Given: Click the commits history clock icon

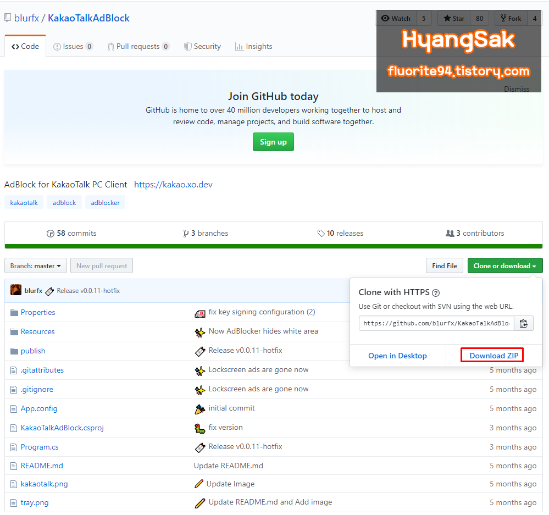Looking at the screenshot, I should click(x=51, y=234).
